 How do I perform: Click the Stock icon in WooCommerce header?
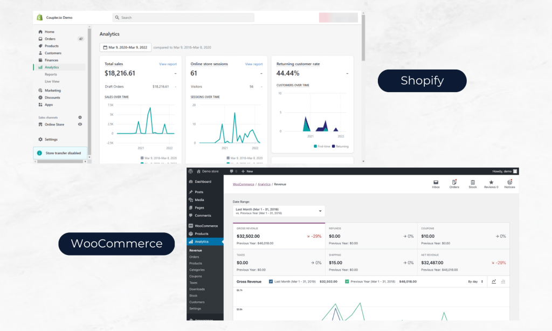pyautogui.click(x=472, y=182)
